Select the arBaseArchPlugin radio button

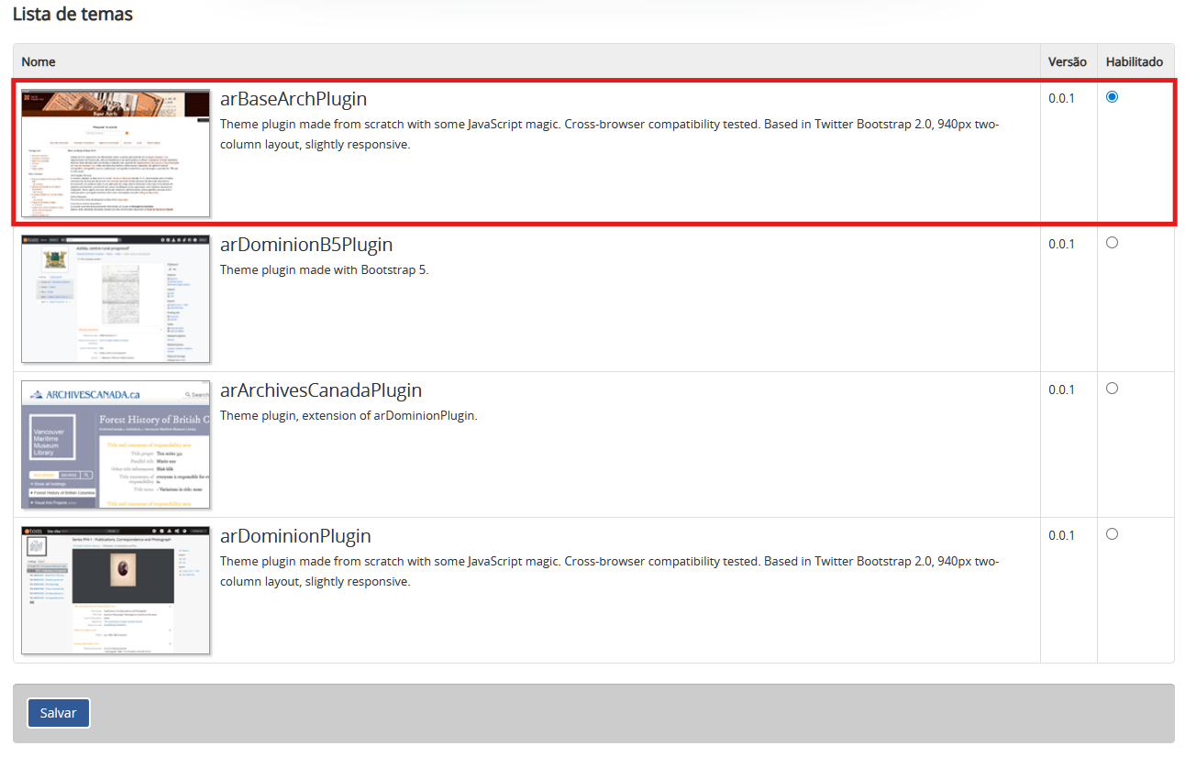click(1112, 97)
